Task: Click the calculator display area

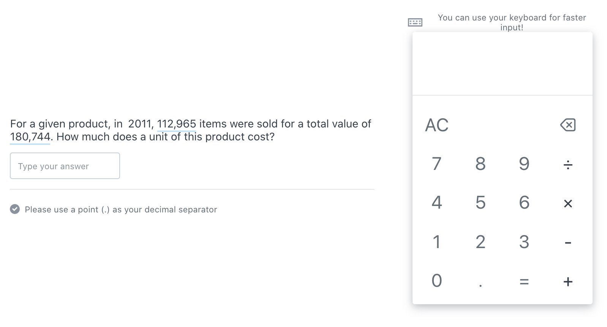Action: click(502, 64)
